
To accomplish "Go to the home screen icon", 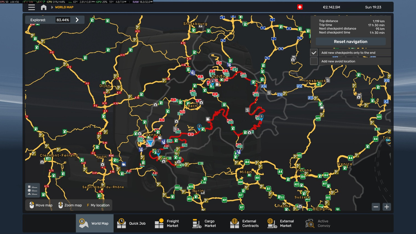I will 44,7.
